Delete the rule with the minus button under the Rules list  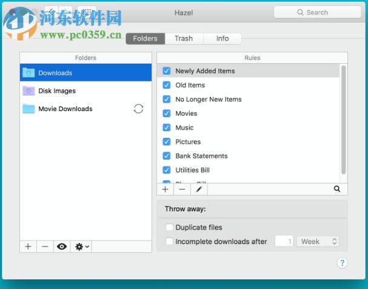182,189
